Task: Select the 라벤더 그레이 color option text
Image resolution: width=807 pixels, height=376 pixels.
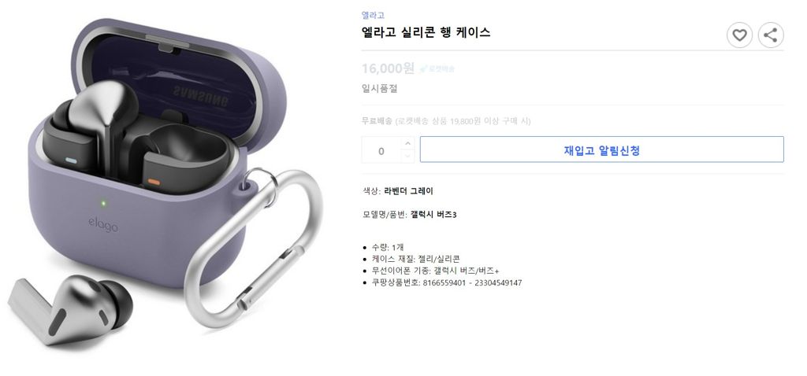Action: (x=409, y=191)
